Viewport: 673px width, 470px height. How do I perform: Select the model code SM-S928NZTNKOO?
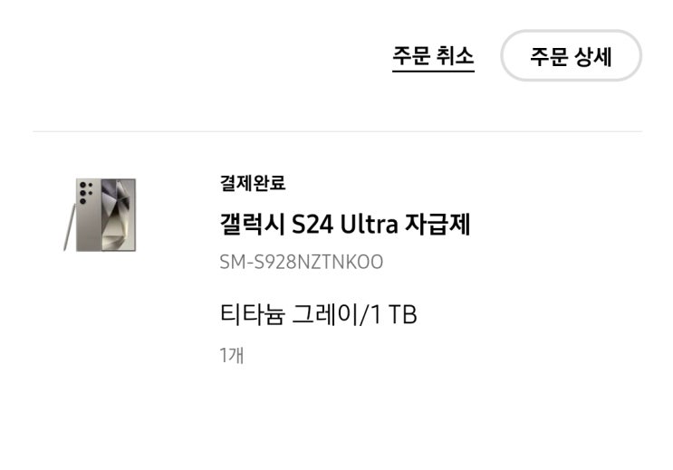(x=302, y=262)
